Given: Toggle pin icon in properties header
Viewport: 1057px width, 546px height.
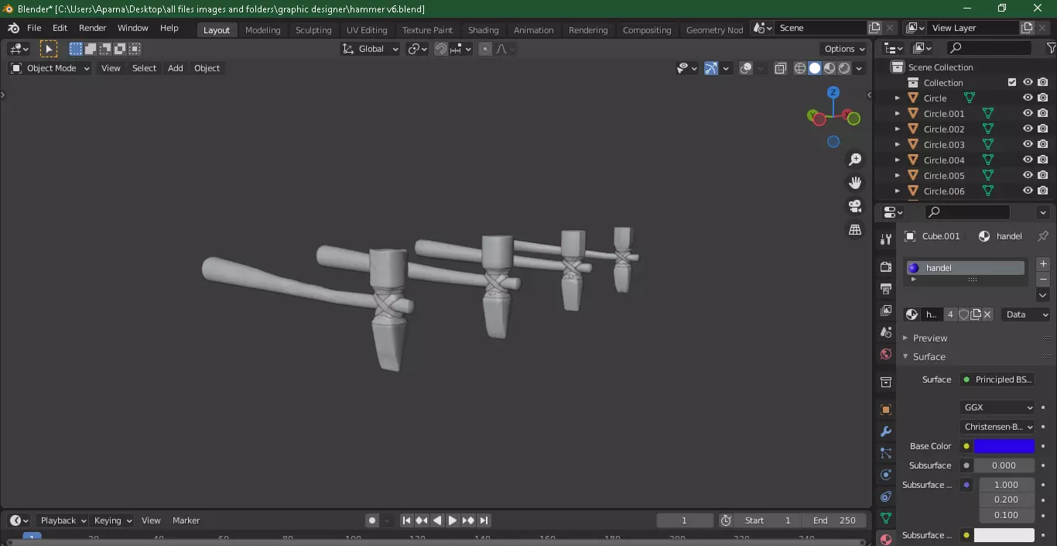Looking at the screenshot, I should 1043,236.
